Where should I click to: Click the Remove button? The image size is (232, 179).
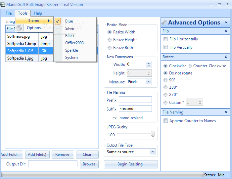tap(63, 155)
